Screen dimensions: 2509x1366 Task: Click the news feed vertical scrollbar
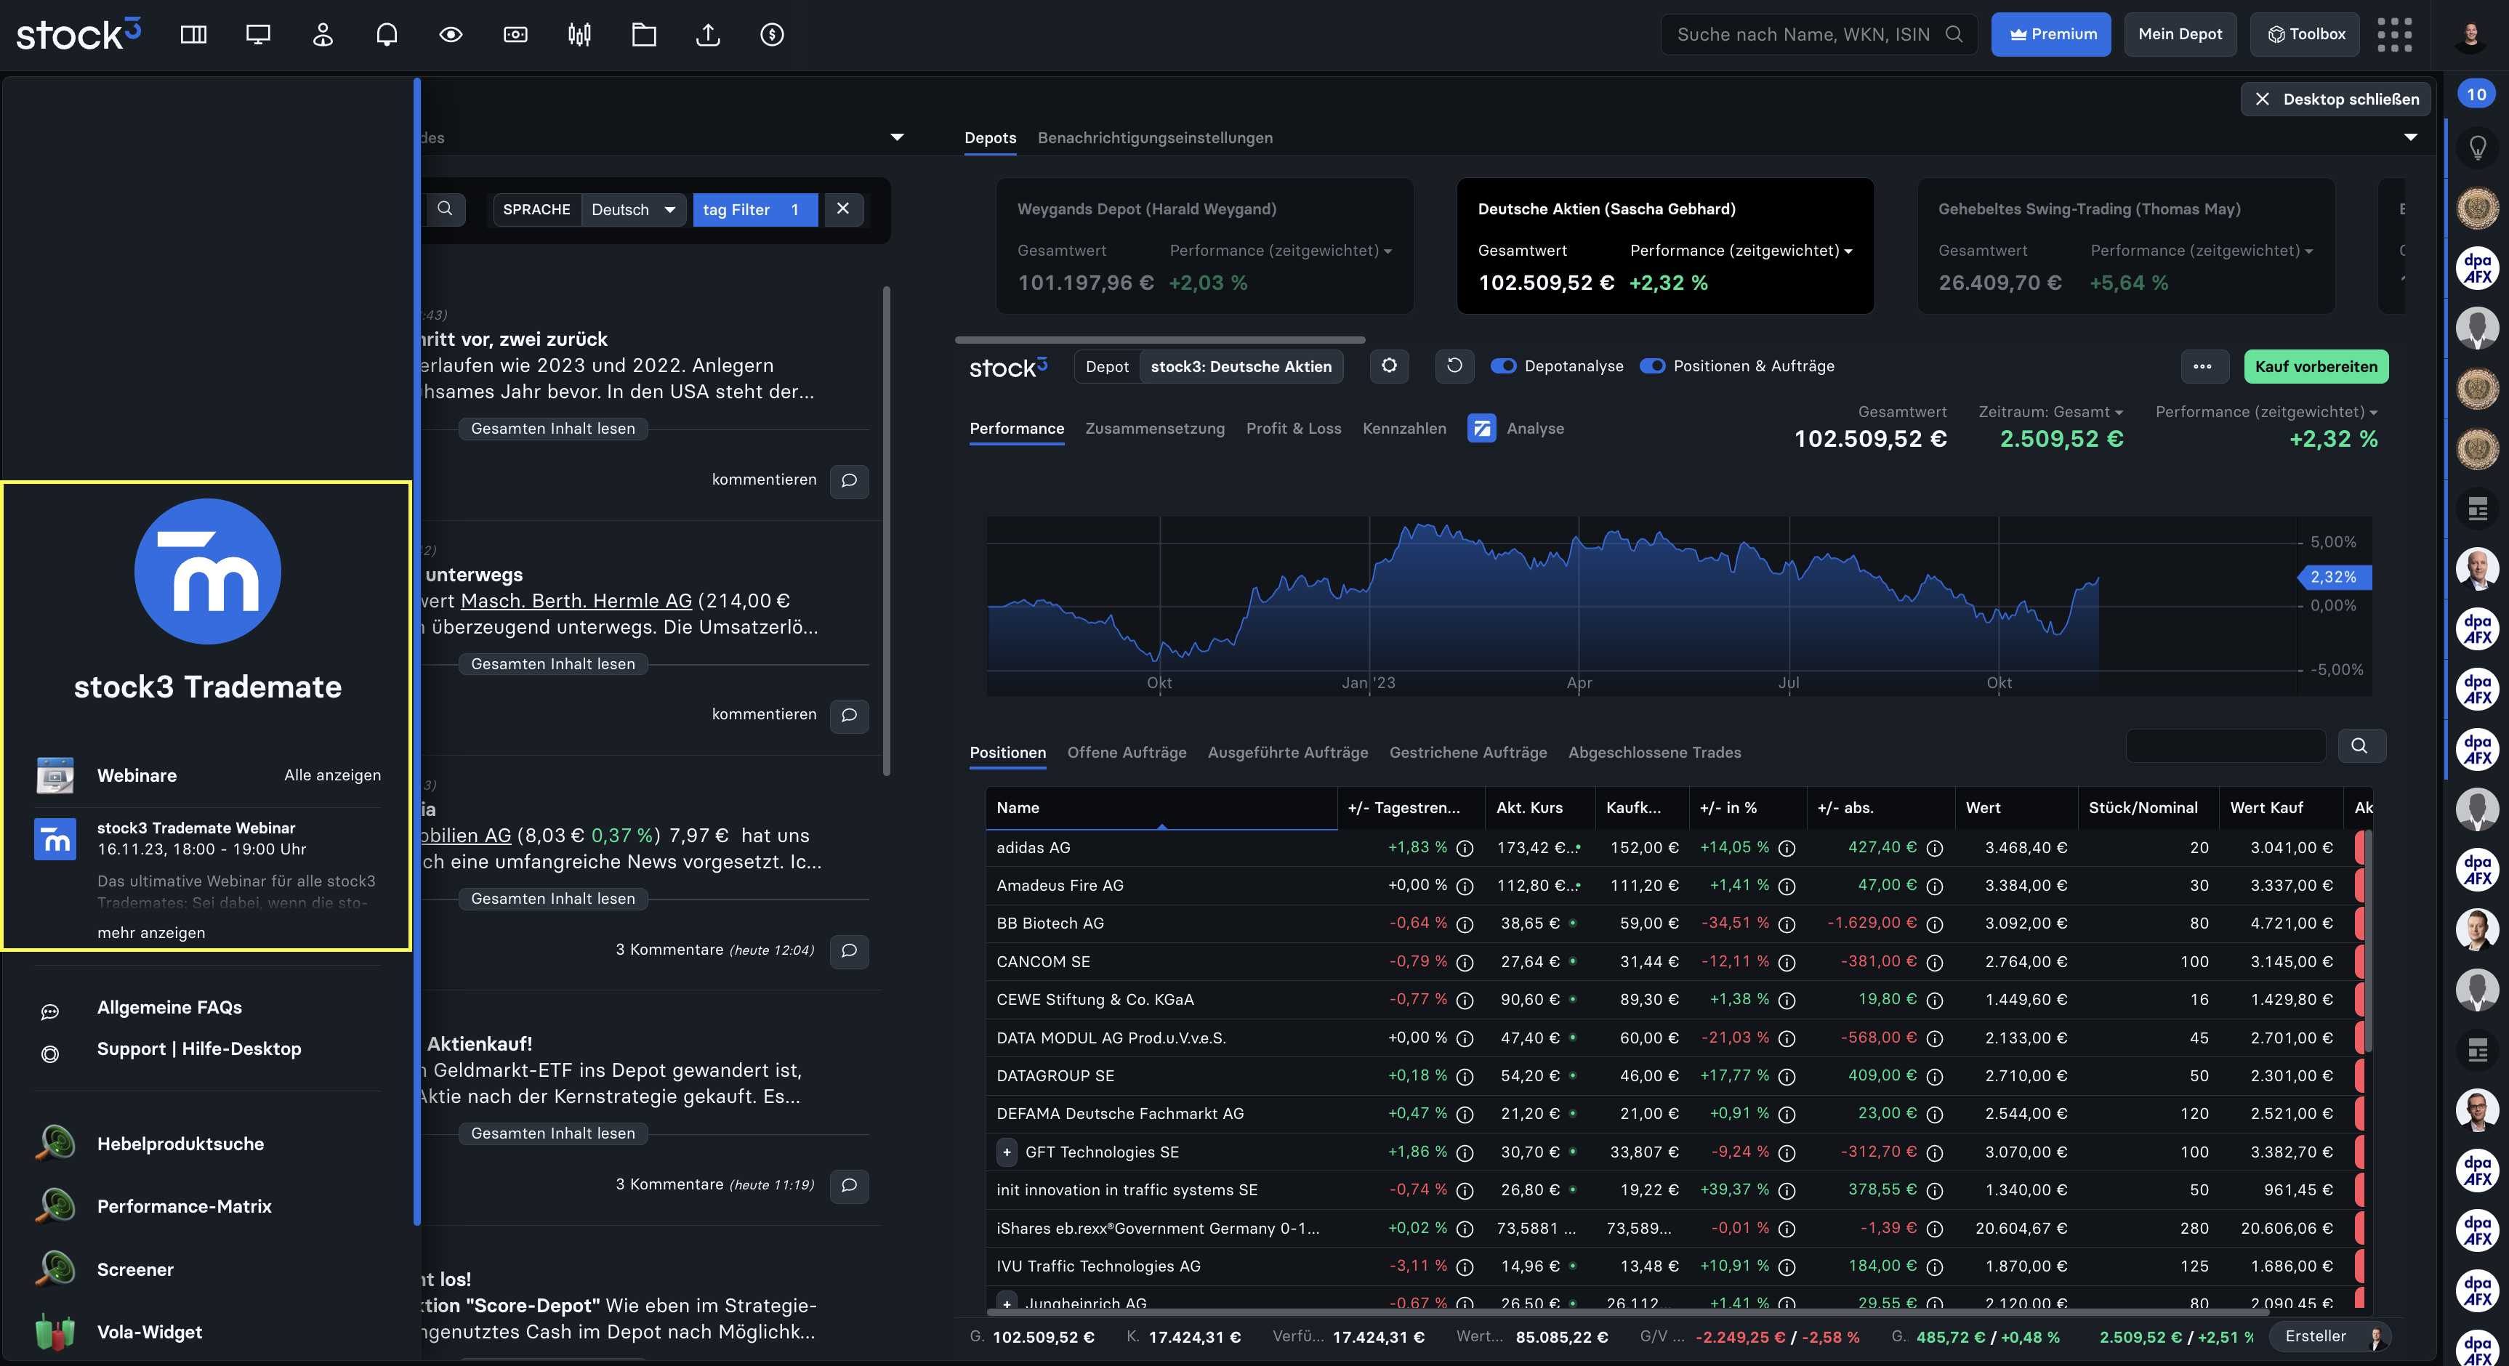(x=886, y=530)
